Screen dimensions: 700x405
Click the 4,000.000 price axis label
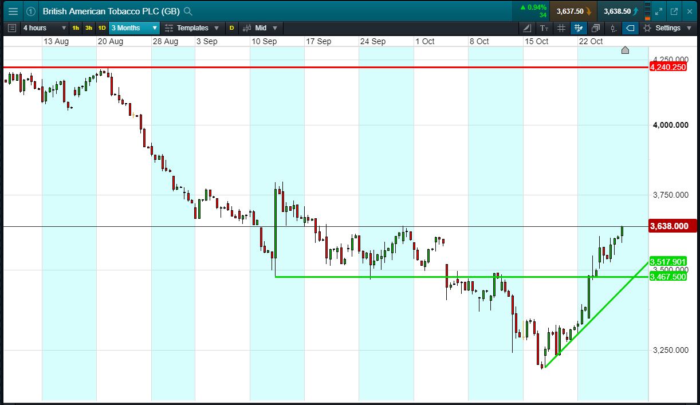[x=671, y=125]
